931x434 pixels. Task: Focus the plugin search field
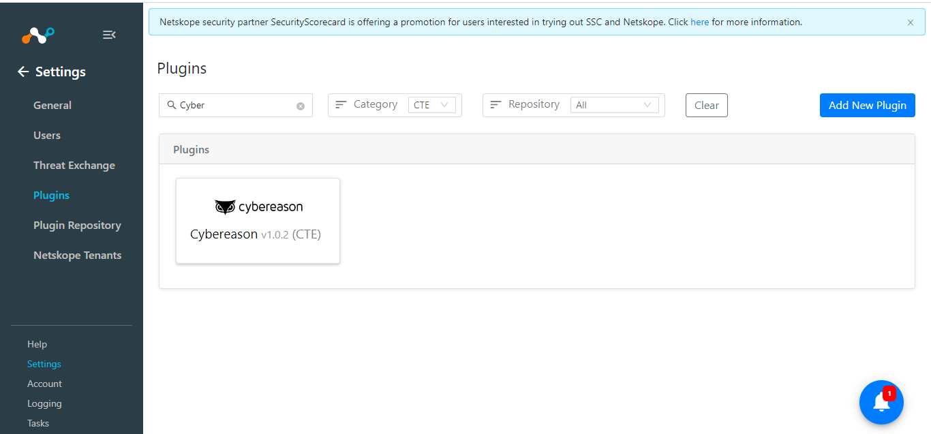[x=236, y=105]
